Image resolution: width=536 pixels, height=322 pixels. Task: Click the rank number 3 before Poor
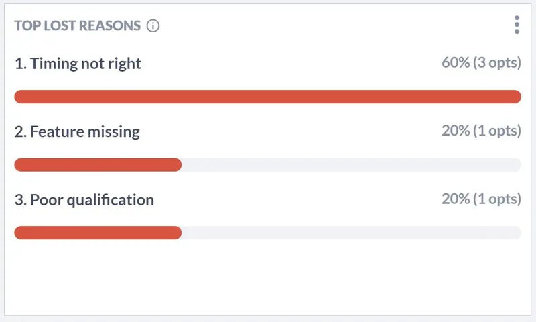[x=20, y=200]
